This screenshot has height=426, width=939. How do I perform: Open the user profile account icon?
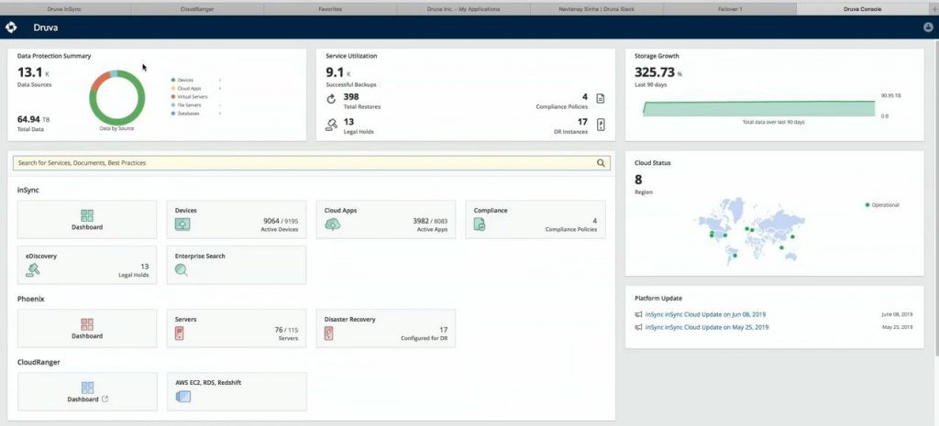coord(929,27)
